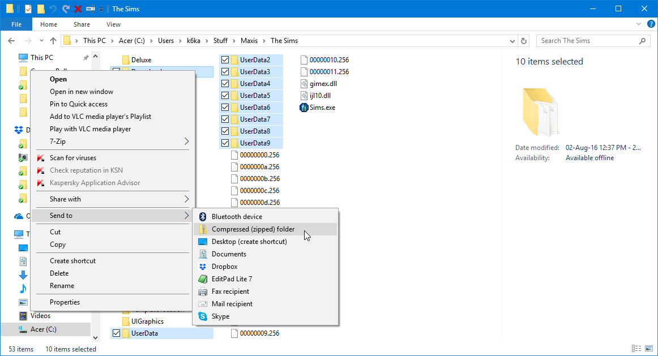This screenshot has height=356, width=658.
Task: Click the Sims.exe application icon
Action: coord(304,108)
